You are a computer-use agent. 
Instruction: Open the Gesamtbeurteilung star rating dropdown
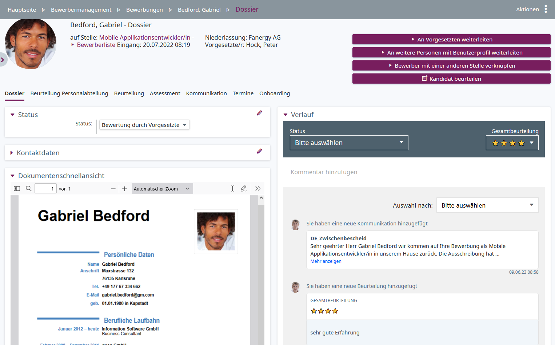coord(512,143)
